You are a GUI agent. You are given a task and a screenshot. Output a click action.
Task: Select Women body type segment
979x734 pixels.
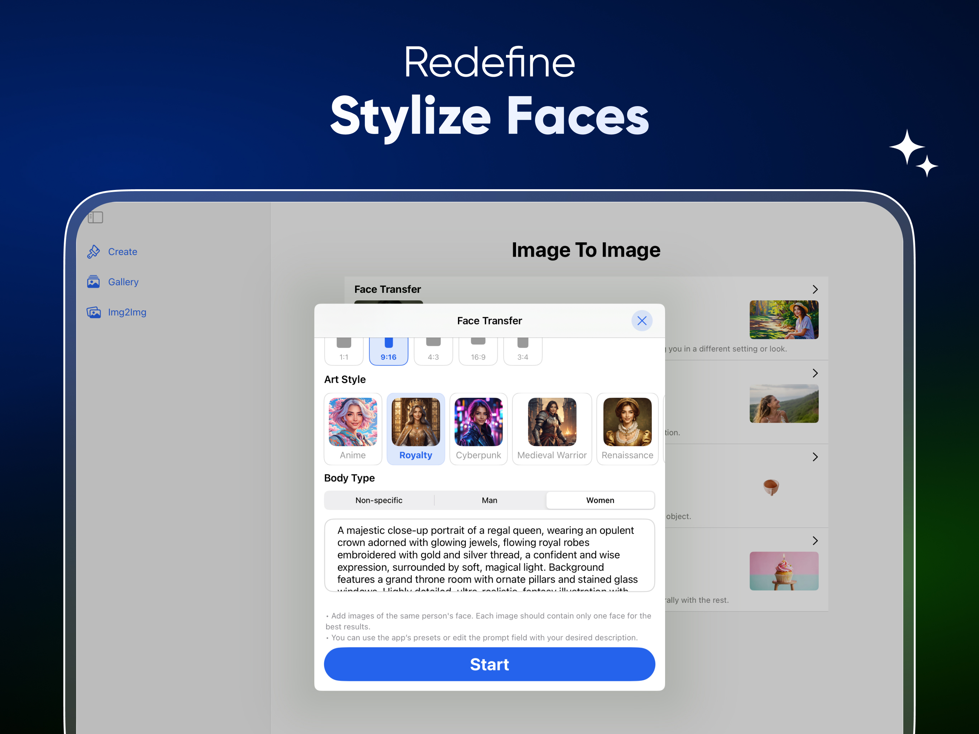(x=600, y=500)
